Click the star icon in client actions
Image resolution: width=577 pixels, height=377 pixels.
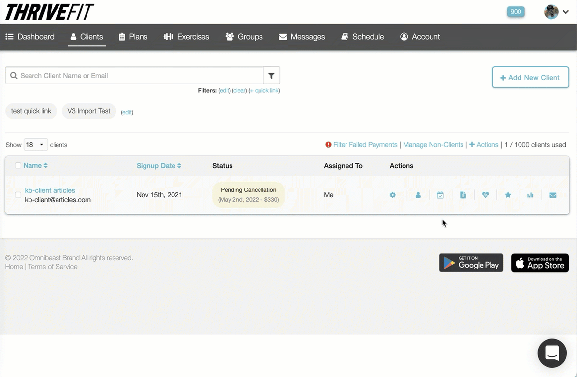tap(508, 195)
